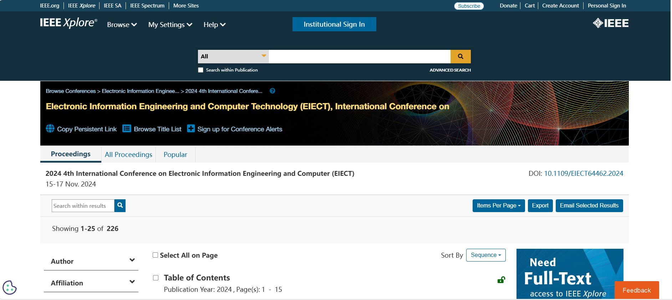Open the Feedback button
This screenshot has width=672, height=300.
pyautogui.click(x=637, y=290)
